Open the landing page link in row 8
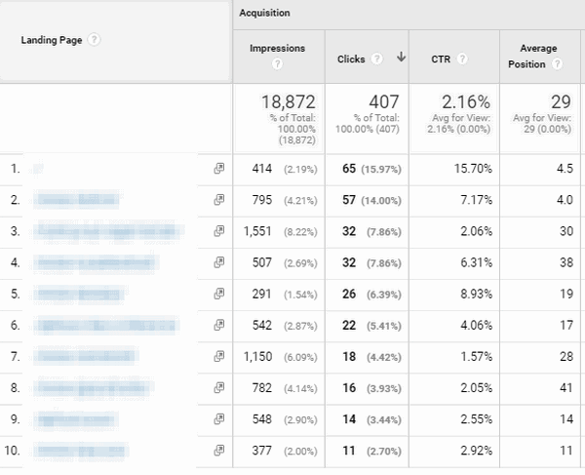 point(94,388)
